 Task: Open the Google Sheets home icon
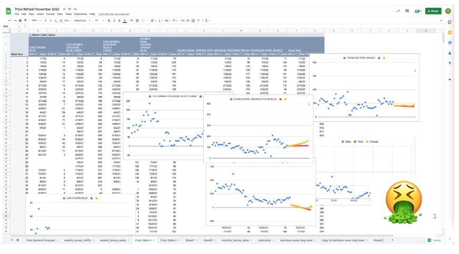tap(8, 11)
